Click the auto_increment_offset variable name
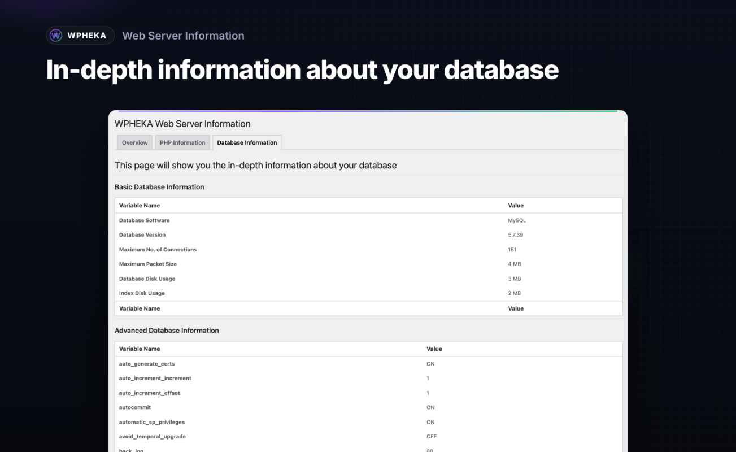 150,393
